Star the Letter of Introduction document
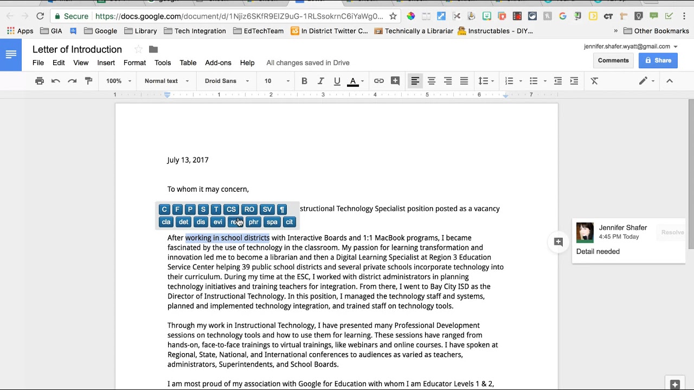Screen dimensions: 694x390 click(139, 49)
